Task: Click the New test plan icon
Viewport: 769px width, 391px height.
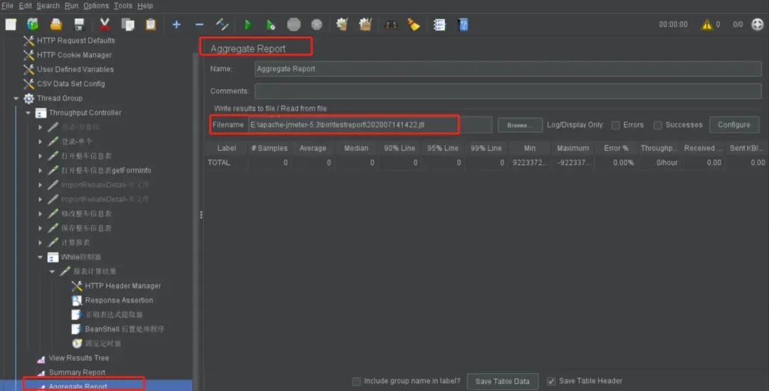Action: click(11, 24)
